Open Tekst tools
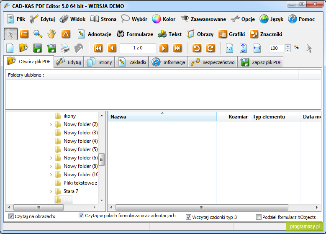This screenshot has width=326, height=234. coord(169,34)
